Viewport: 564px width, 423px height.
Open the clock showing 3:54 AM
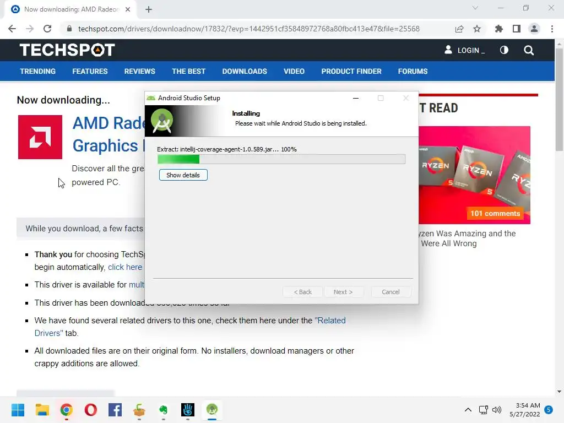point(525,410)
